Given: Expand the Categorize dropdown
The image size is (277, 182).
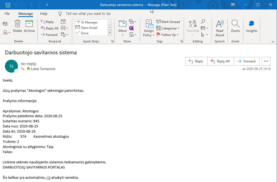Looking at the screenshot, I should [168, 28].
